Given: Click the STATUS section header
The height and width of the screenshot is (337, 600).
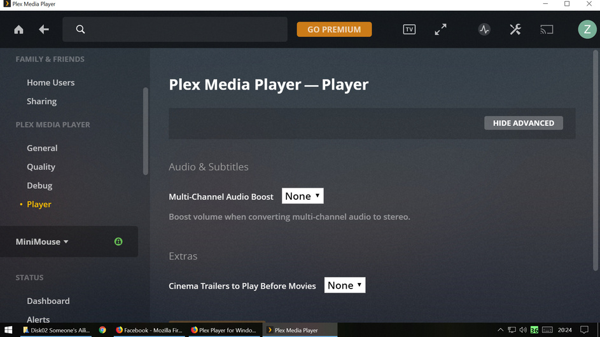Looking at the screenshot, I should click(x=29, y=278).
